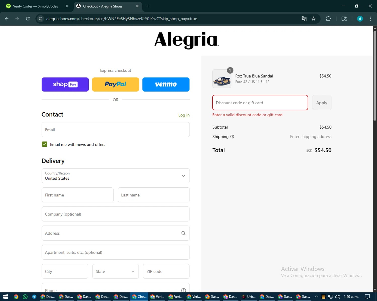Open the Chrome profile avatar

coord(360,19)
